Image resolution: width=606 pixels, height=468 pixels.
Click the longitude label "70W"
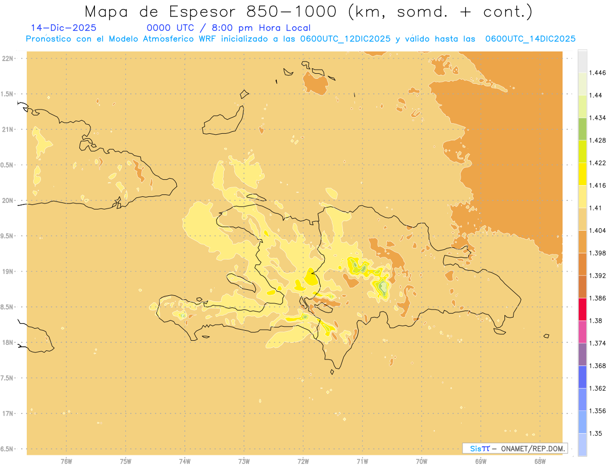(422, 461)
